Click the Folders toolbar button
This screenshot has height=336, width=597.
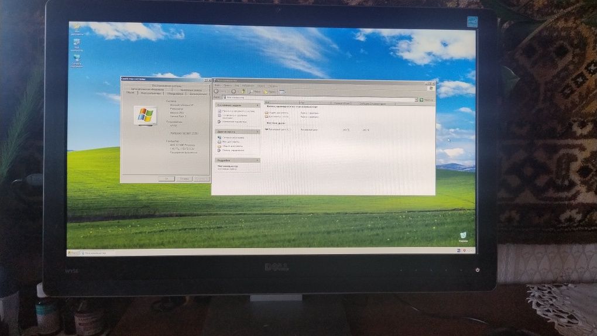click(270, 92)
